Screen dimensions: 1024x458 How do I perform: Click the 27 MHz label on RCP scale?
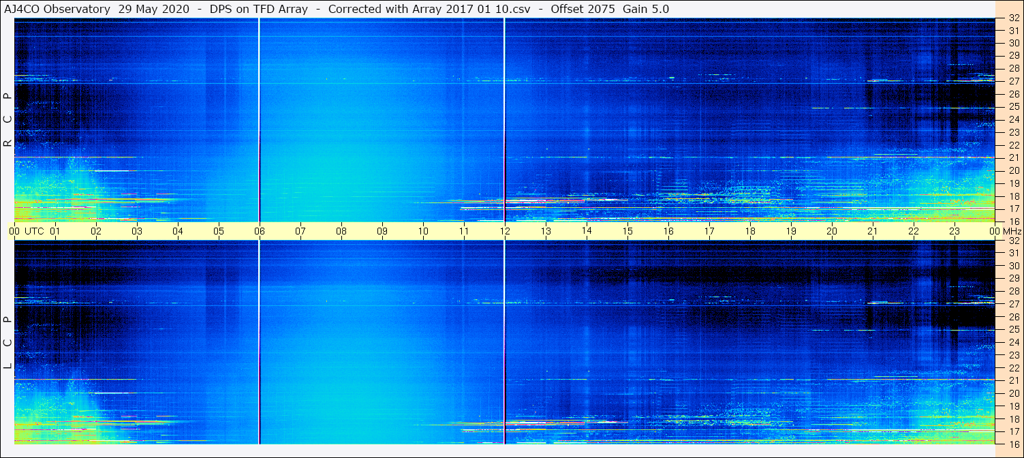pyautogui.click(x=1014, y=81)
